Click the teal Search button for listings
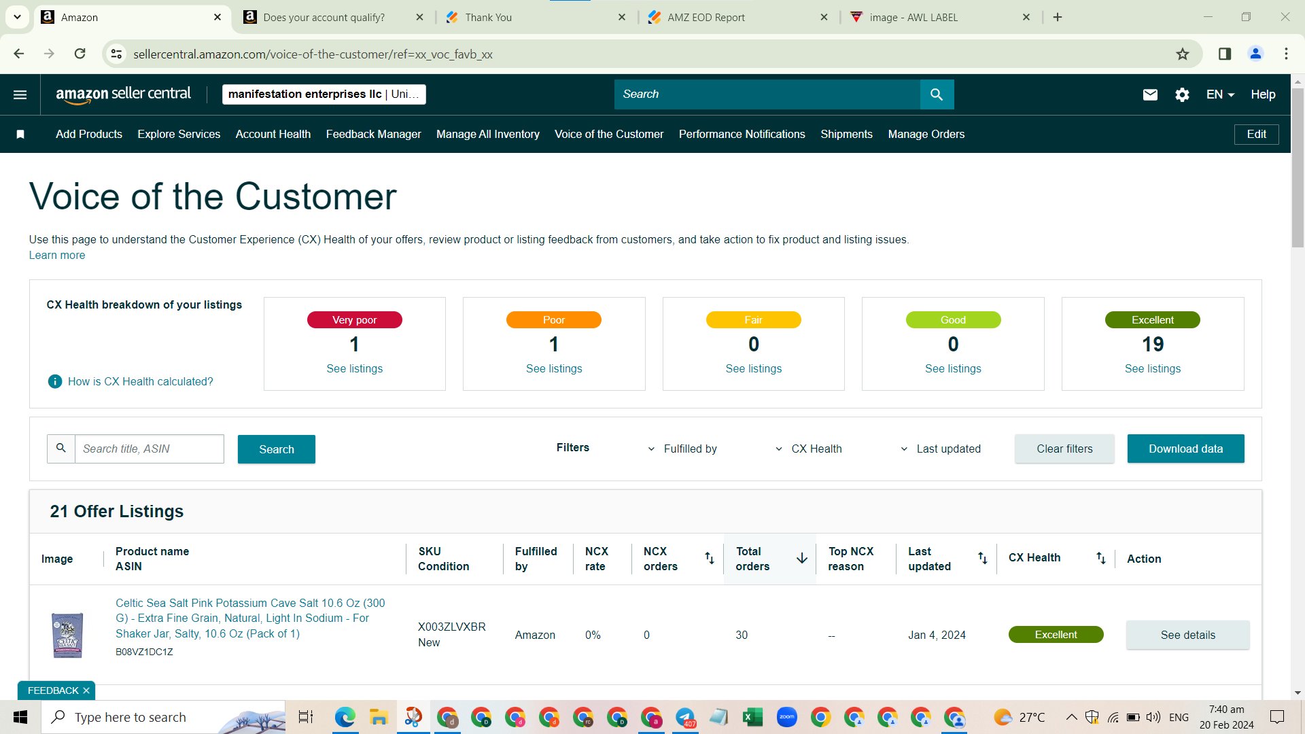The height and width of the screenshot is (734, 1305). coord(277,449)
